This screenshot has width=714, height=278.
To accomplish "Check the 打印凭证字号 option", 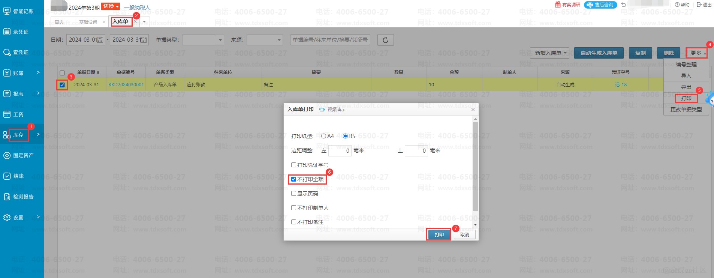I will click(x=294, y=165).
